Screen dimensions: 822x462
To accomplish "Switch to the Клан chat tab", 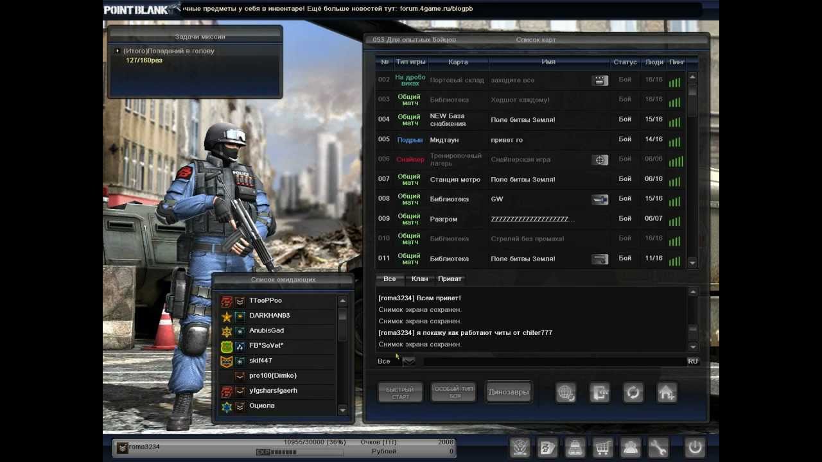I will (419, 279).
